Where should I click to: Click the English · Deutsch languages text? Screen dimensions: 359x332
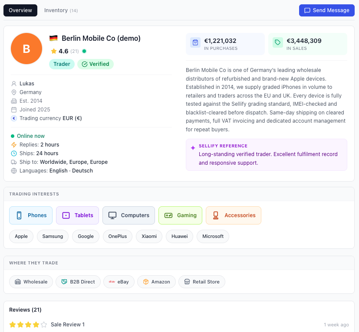71,171
